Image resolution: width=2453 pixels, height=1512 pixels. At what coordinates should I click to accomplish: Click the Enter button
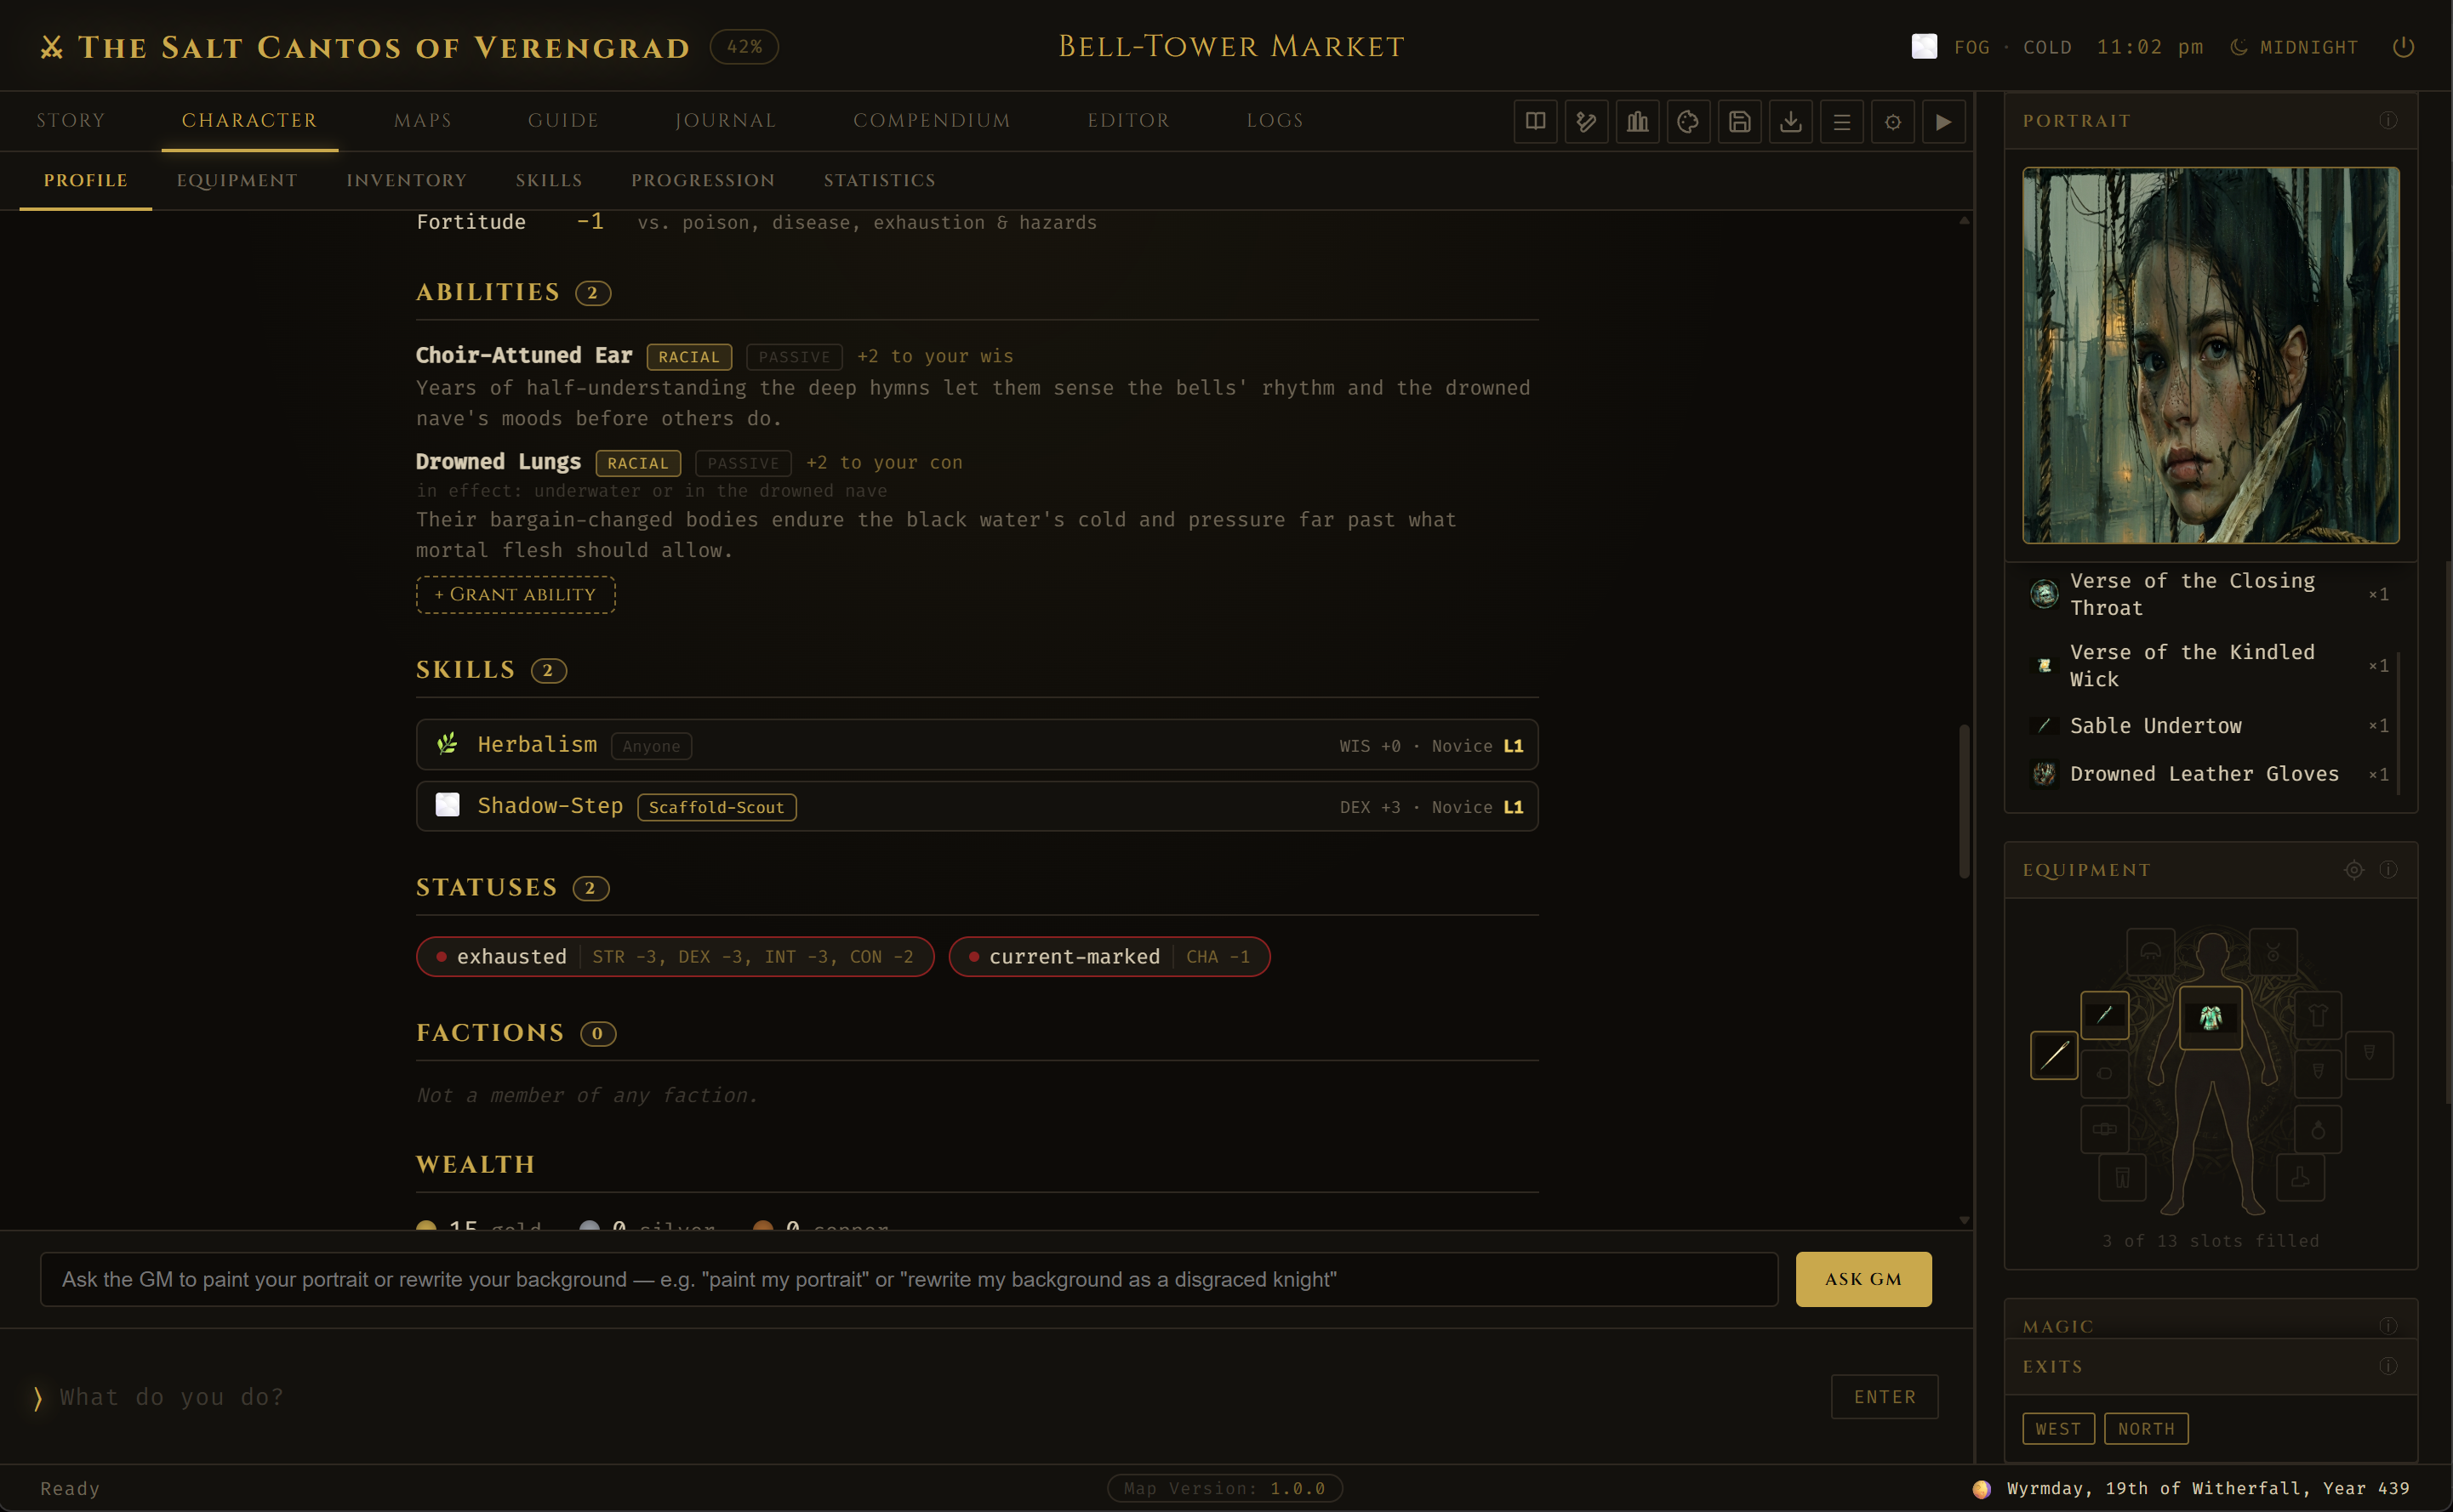point(1884,1397)
